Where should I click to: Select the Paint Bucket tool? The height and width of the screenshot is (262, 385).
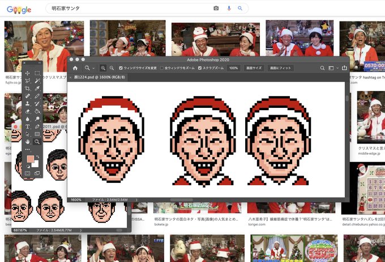point(37,111)
